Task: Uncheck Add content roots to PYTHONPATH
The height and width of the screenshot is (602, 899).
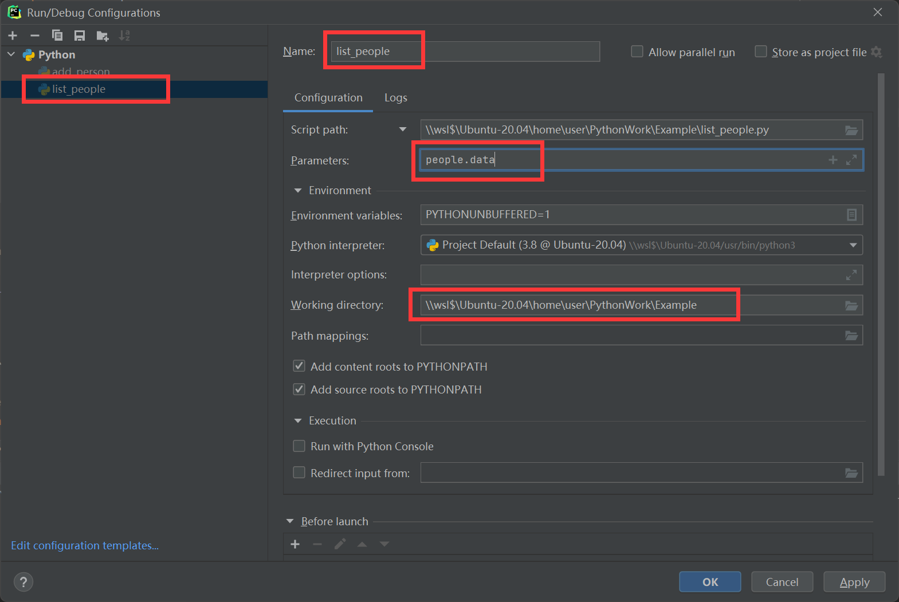Action: (299, 366)
